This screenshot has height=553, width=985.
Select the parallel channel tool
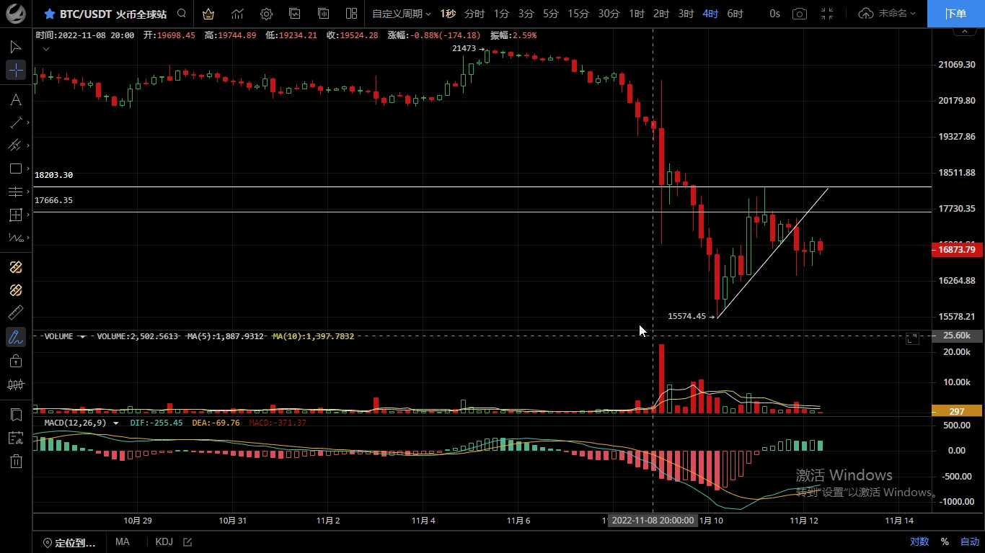tap(16, 145)
